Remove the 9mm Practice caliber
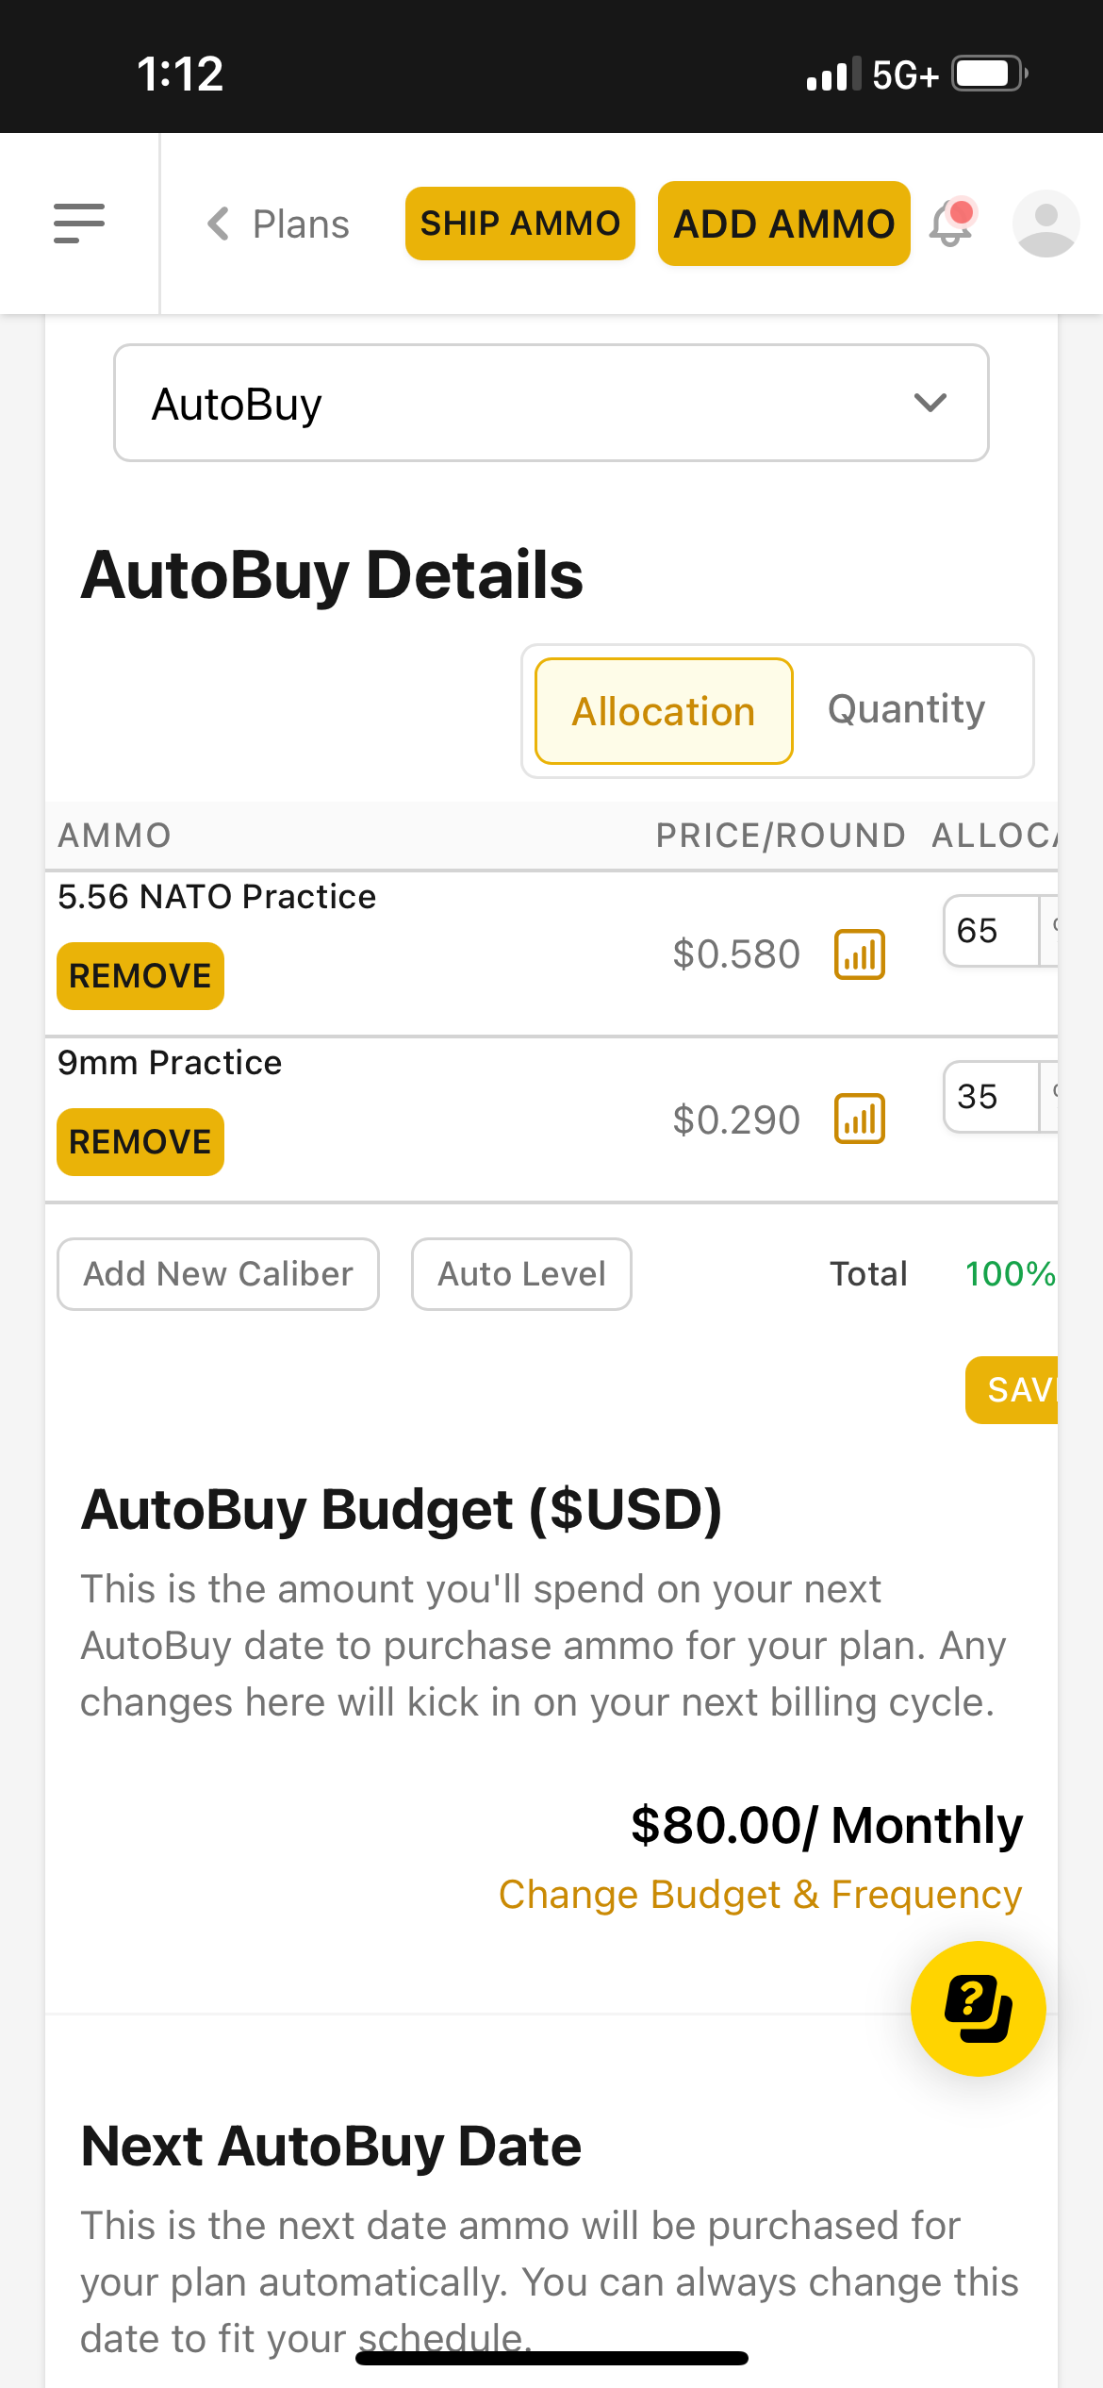1103x2388 pixels. click(140, 1142)
